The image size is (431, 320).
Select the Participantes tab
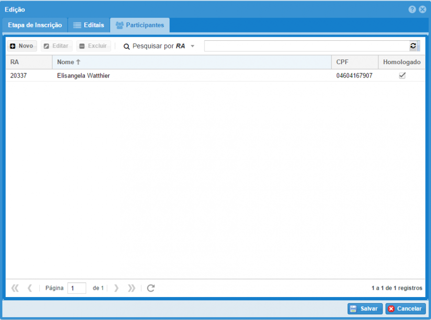[140, 25]
